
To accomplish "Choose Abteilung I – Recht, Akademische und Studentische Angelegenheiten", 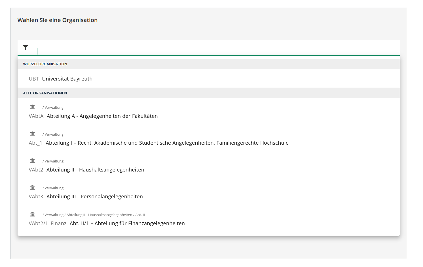I will 168,143.
